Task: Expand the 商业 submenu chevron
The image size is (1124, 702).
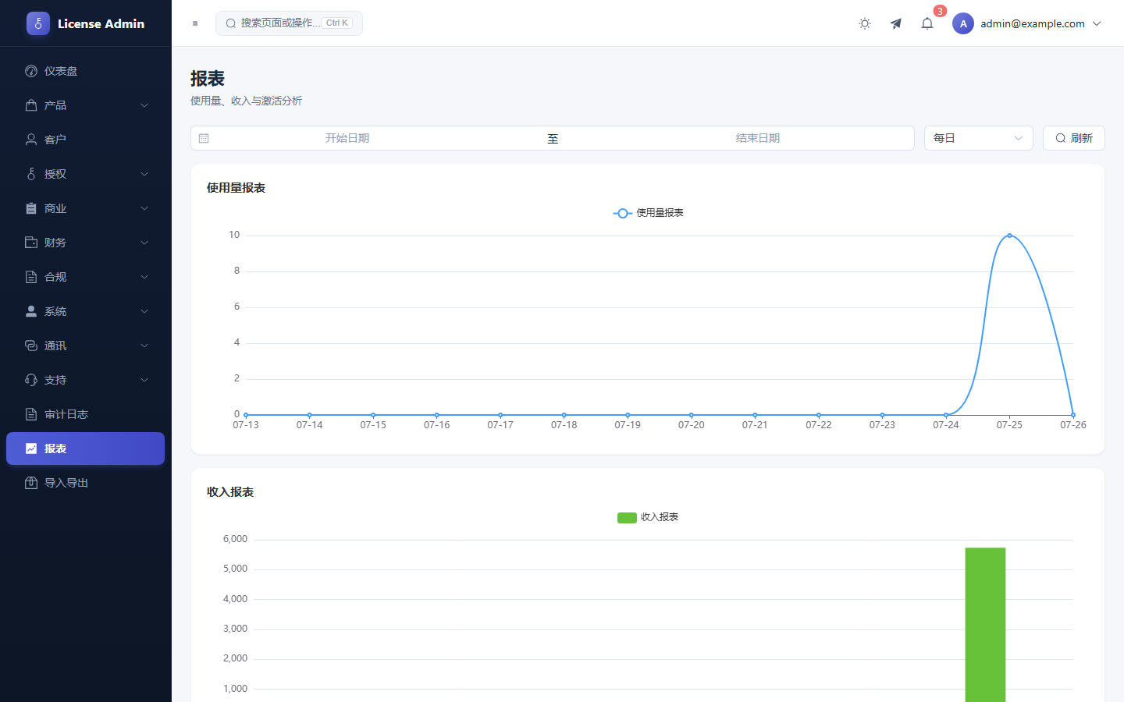Action: coord(144,208)
